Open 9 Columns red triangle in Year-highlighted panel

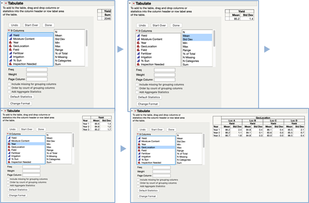tap(8, 134)
